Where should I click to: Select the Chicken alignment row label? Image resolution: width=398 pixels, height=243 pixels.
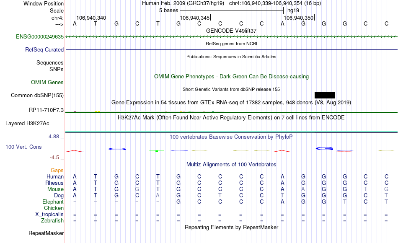(x=54, y=208)
